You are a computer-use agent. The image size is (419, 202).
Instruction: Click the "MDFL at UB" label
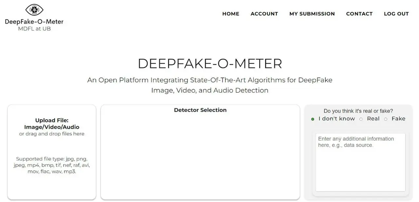click(34, 29)
